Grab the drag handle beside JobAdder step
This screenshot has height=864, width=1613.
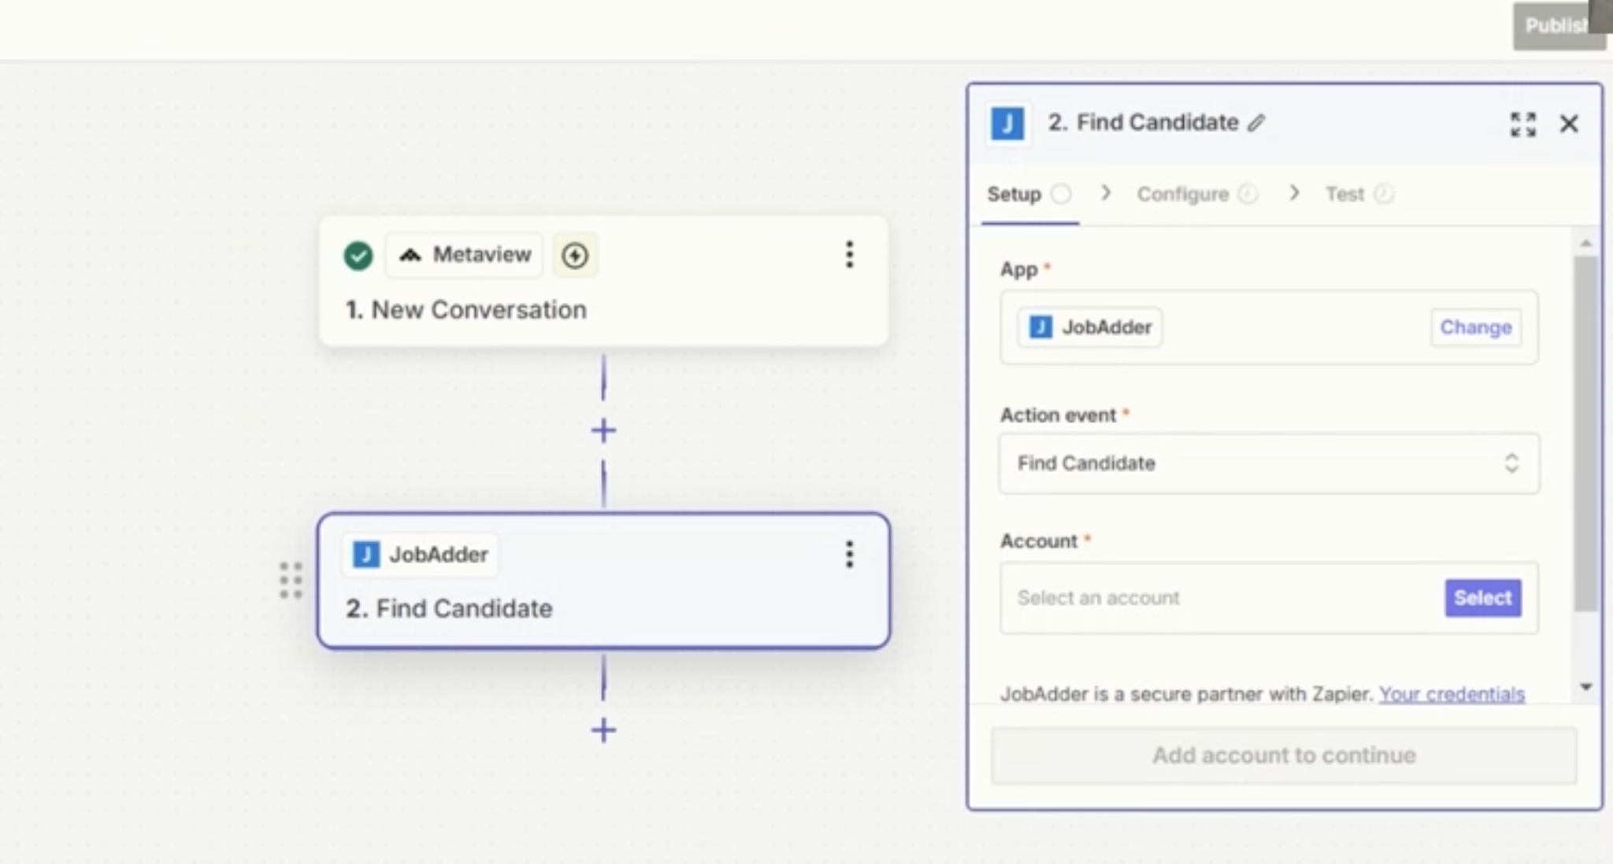tap(291, 581)
